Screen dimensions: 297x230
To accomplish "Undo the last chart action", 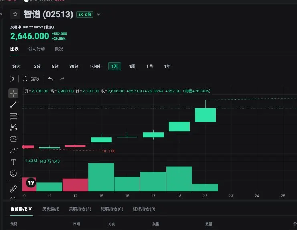I will click(x=51, y=79).
